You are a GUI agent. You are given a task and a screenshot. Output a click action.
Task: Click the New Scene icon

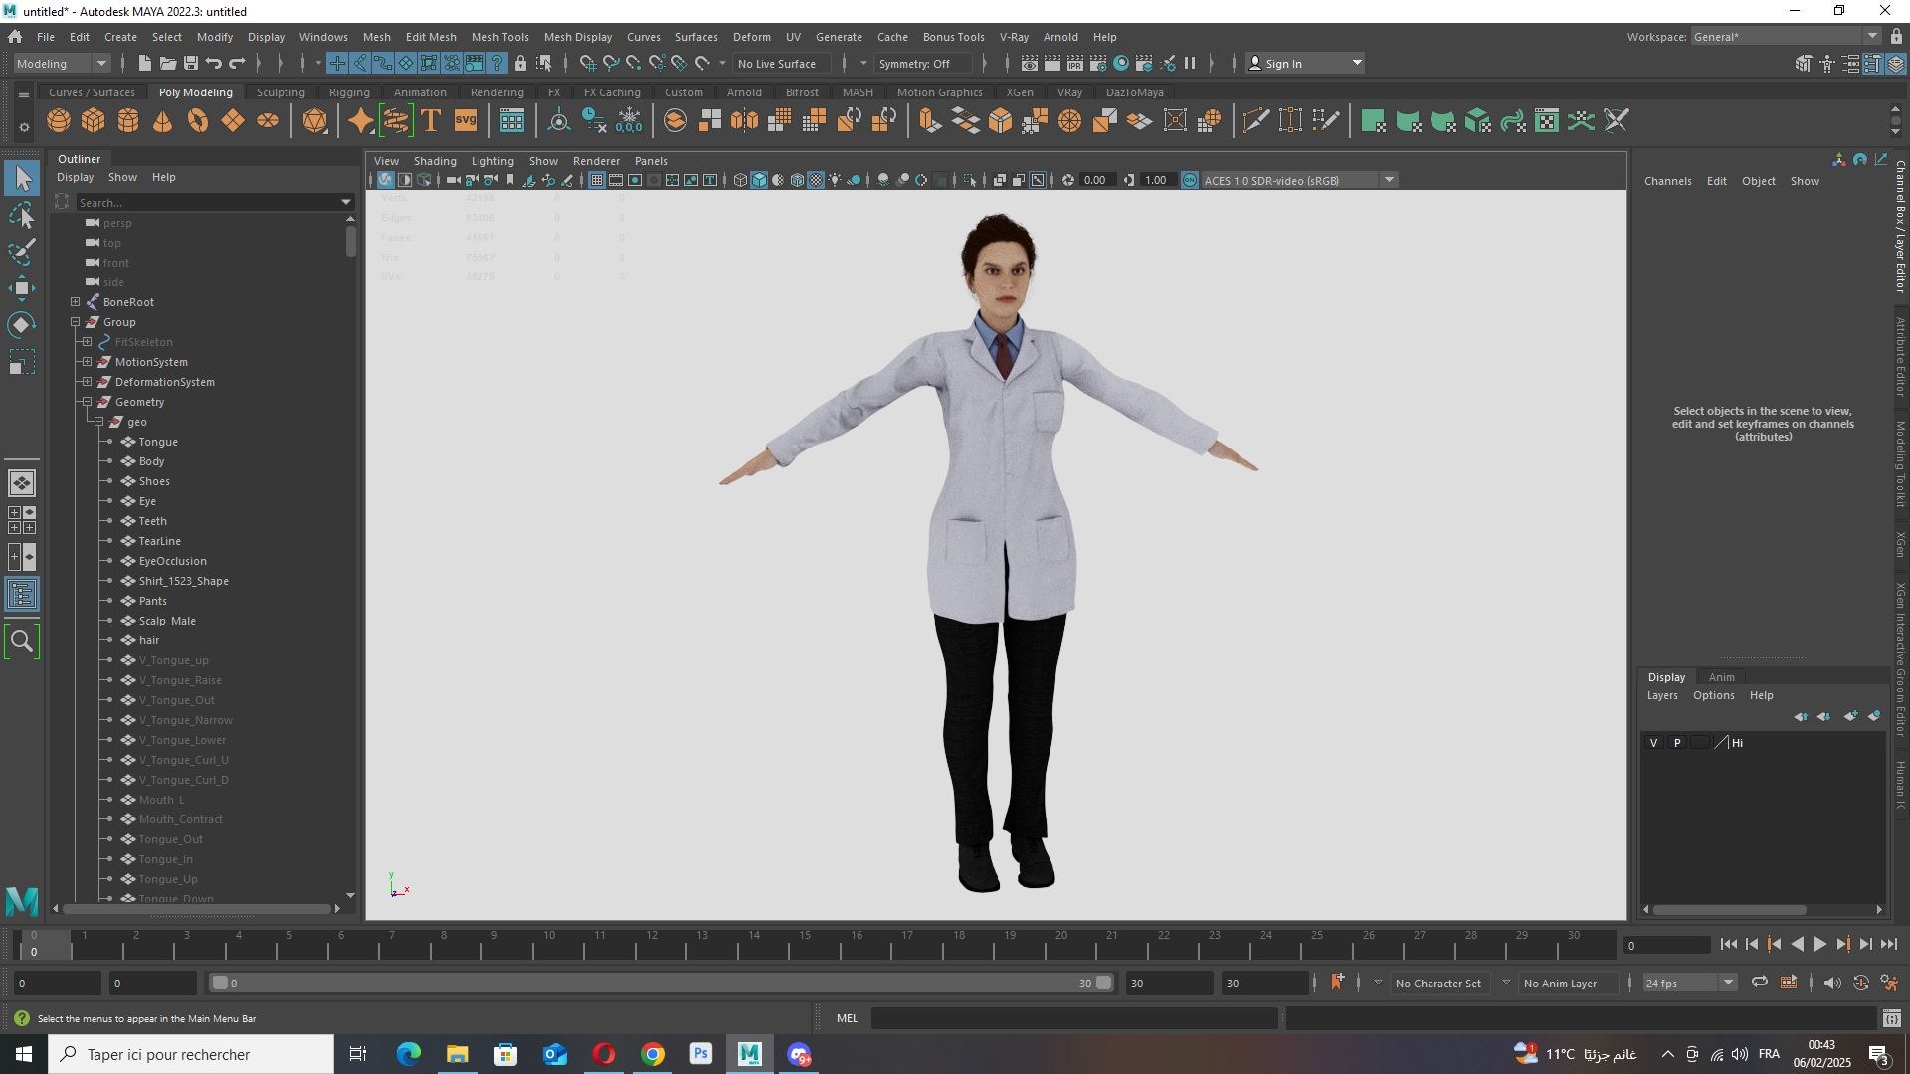click(145, 63)
